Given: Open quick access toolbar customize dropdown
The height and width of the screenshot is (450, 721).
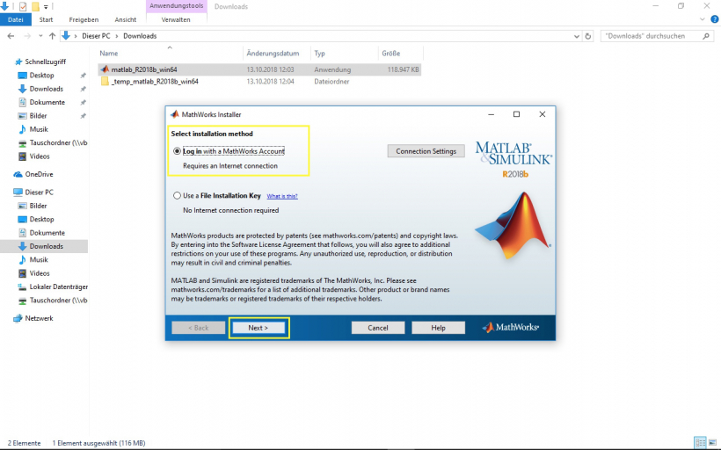Looking at the screenshot, I should (46, 7).
